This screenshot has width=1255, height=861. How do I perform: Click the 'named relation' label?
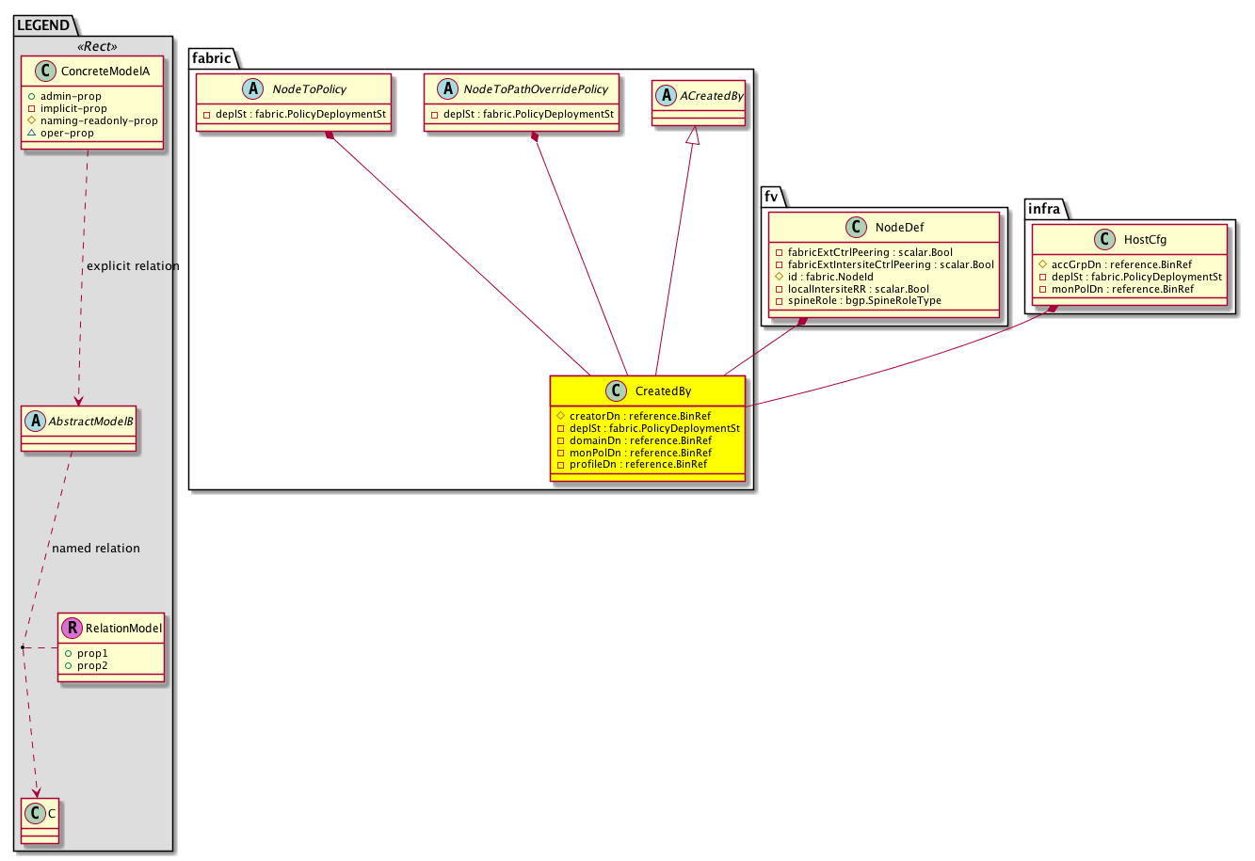click(96, 549)
